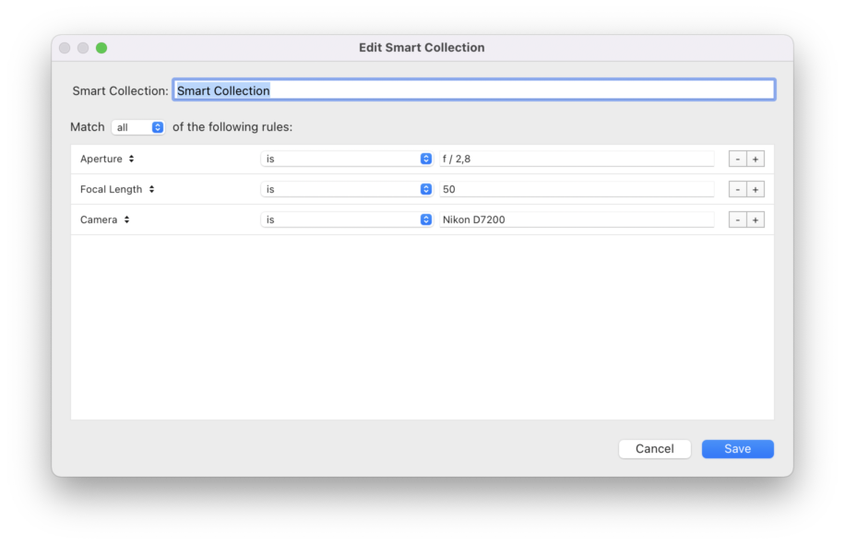845x545 pixels.
Task: Click plus button on Aperture rule
Action: point(756,159)
